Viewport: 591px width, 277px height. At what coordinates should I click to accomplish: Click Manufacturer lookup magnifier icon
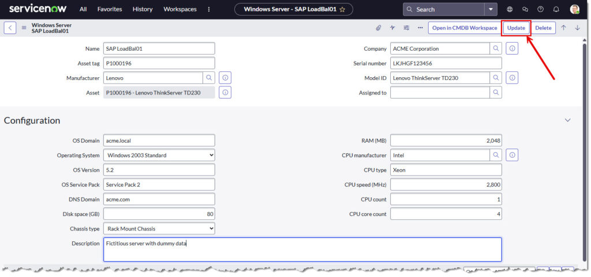click(209, 77)
